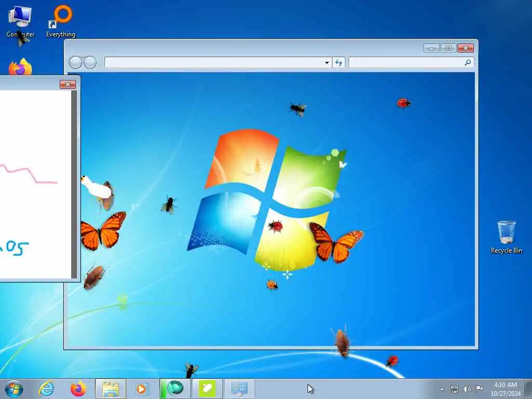Show hidden system tray icons

click(442, 389)
